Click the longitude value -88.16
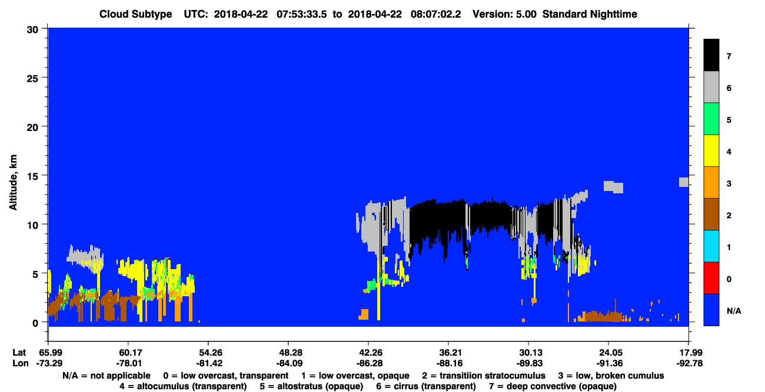This screenshot has width=765, height=392. click(x=448, y=363)
